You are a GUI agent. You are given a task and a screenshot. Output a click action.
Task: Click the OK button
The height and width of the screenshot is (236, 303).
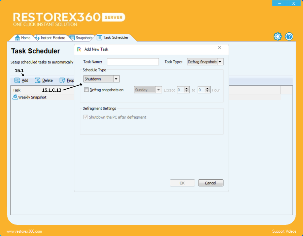click(182, 183)
